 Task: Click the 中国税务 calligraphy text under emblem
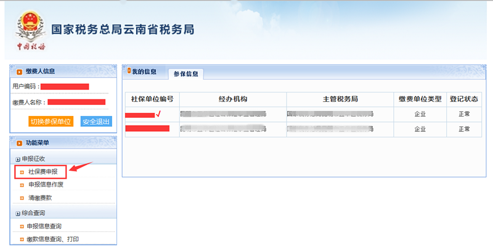[31, 47]
